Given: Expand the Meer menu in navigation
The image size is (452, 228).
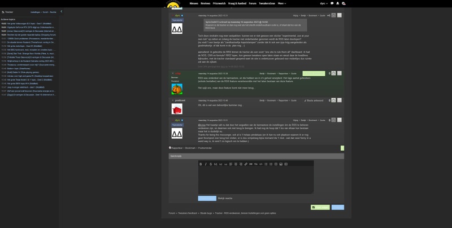Looking at the screenshot, I should click(x=281, y=3).
